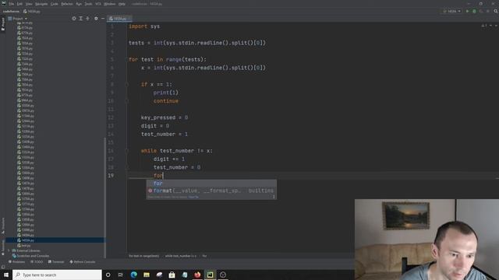499x280 pixels.
Task: Open the Refactor menu
Action: tap(67, 4)
